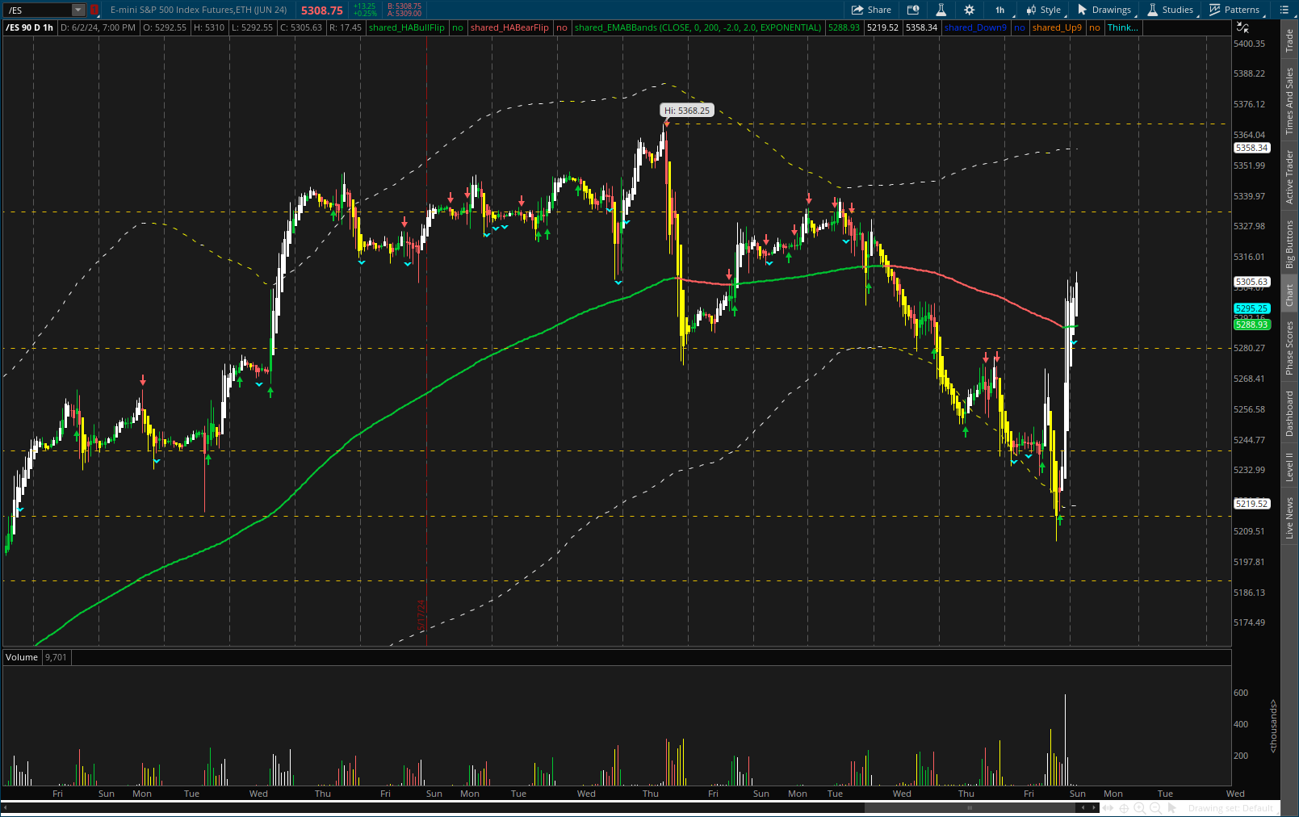Click the red linking number 1 icon
Screen dimensions: 1299x817
[94, 10]
